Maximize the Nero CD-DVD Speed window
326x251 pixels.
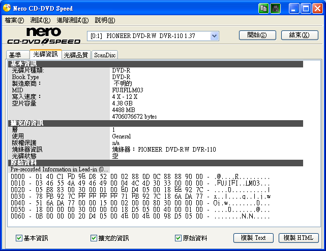point(306,9)
